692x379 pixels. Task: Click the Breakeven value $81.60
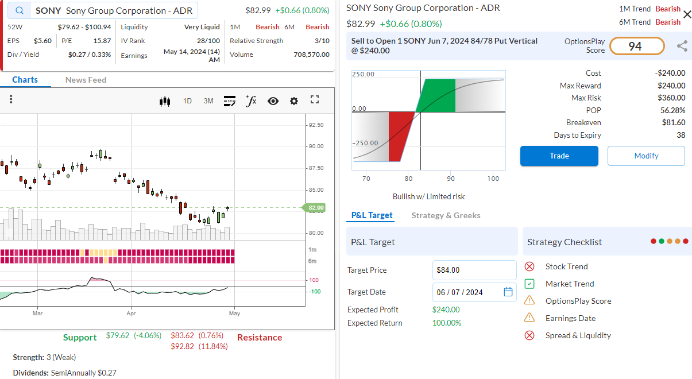point(674,122)
